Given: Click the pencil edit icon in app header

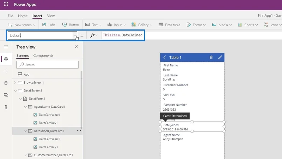Looking at the screenshot, I should click(220, 58).
